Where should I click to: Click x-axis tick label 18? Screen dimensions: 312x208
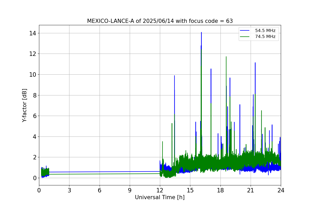[x=220, y=190]
